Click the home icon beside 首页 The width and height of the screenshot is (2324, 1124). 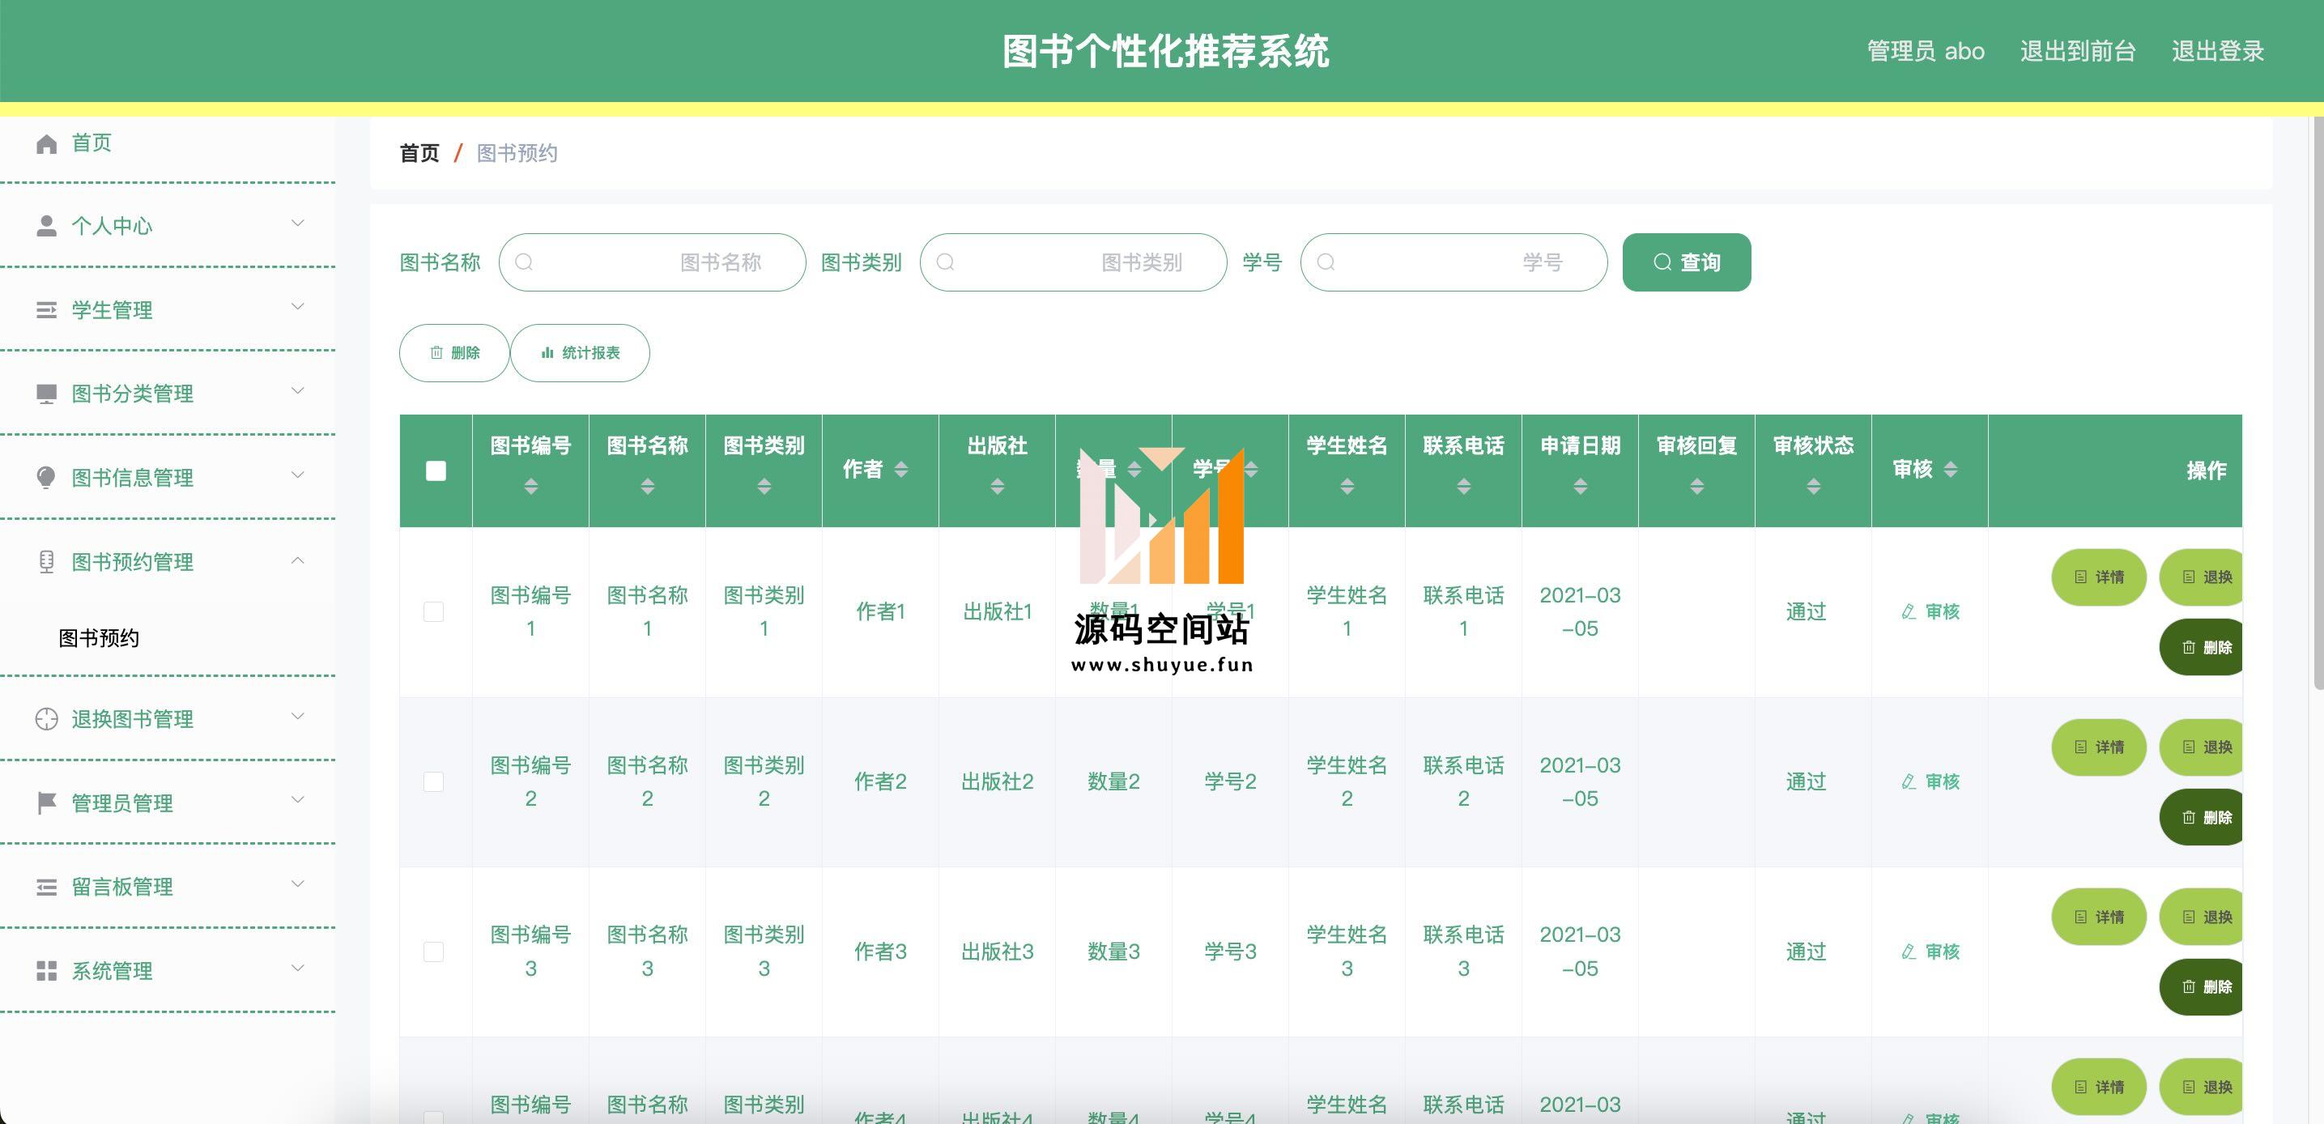47,144
